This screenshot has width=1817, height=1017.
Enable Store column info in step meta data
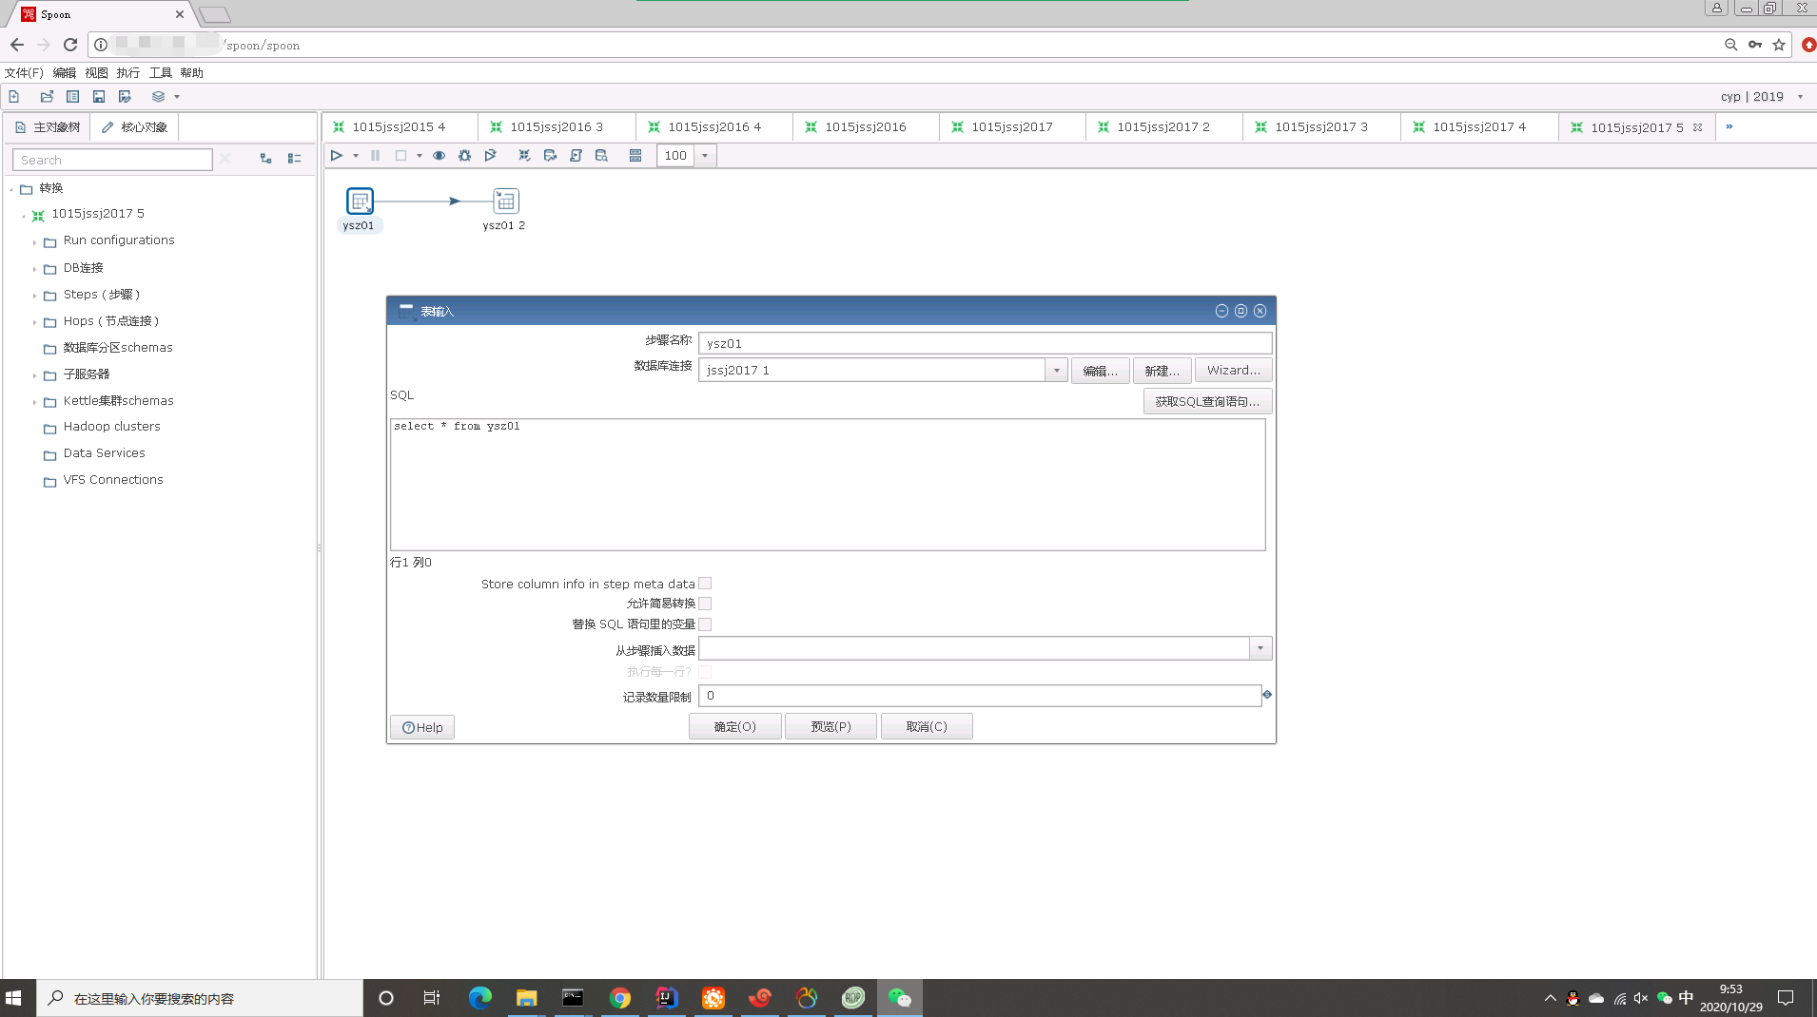click(705, 585)
